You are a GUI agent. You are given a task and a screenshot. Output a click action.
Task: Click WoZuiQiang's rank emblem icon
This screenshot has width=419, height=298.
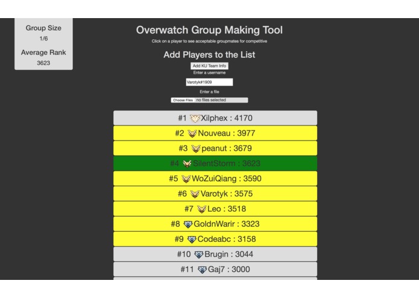coord(186,179)
